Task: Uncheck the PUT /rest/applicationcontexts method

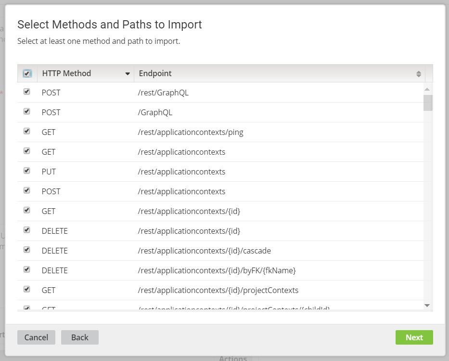Action: click(x=26, y=170)
